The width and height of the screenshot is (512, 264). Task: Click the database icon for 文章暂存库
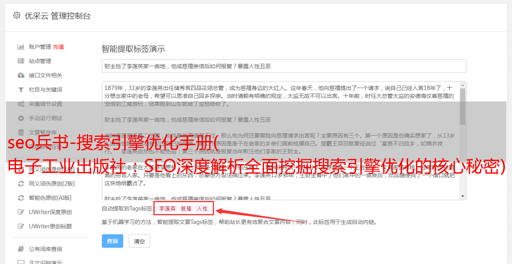[x=21, y=132]
